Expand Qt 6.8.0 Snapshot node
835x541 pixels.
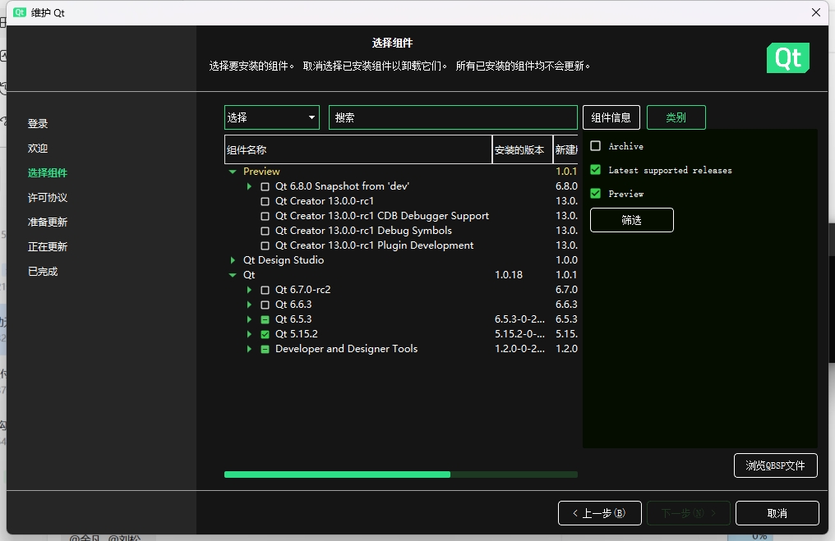click(249, 186)
